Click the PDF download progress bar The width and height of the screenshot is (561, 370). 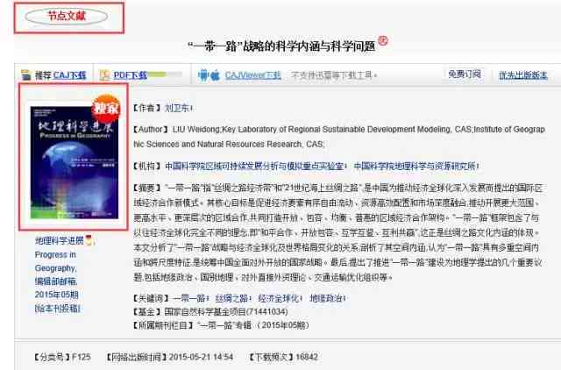click(165, 75)
